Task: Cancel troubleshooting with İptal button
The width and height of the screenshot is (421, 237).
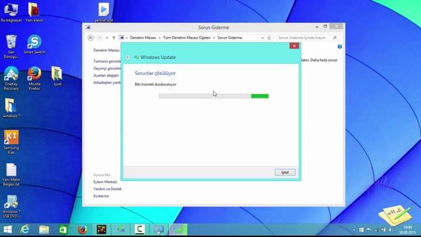Action: coord(285,172)
